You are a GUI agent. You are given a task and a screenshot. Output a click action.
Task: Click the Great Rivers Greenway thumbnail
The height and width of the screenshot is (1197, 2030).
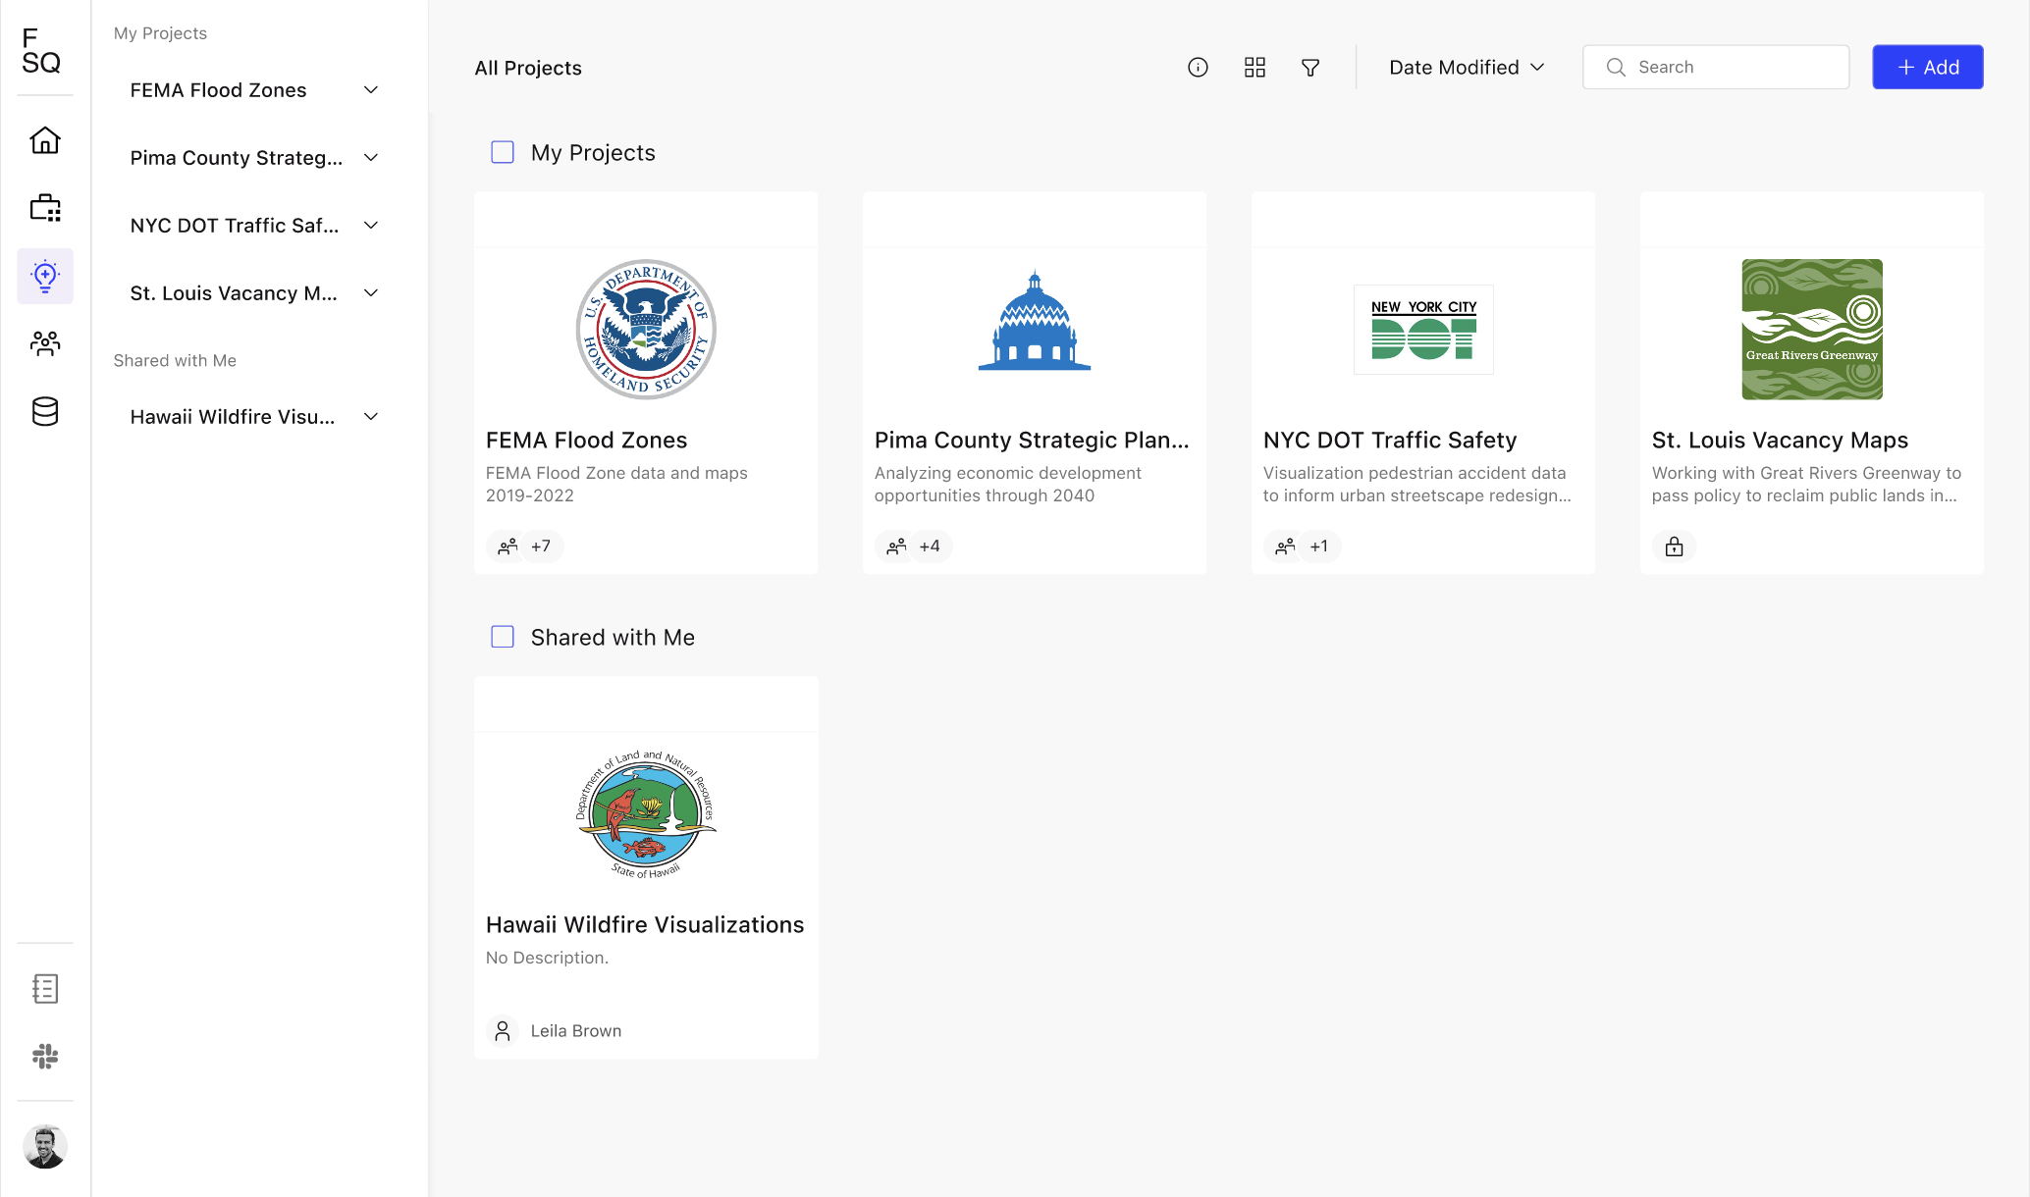1812,329
